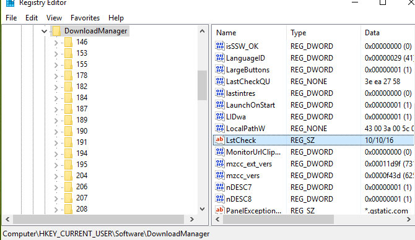
Task: Click the PanelException string value icon
Action: (220, 210)
